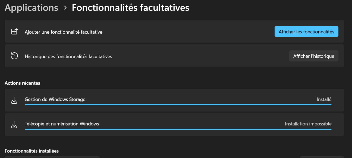Click the Actions récentes section heading
This screenshot has width=352, height=158.
coord(22,83)
